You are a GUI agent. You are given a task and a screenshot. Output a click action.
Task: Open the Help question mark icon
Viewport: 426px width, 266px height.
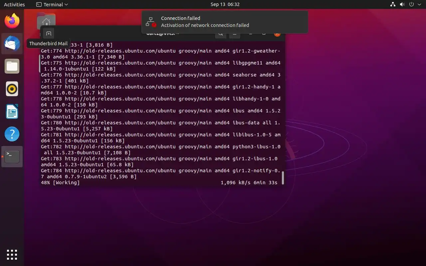point(12,134)
